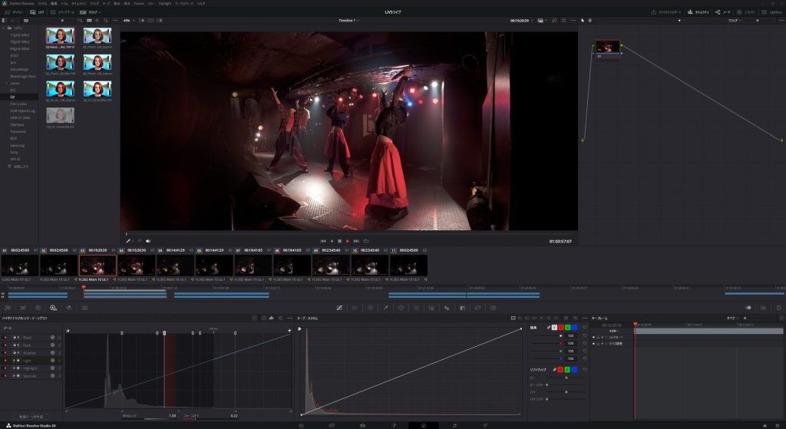Screen dimensions: 786x429
Task: Toggle the Lightbox view button
Action: coord(772,12)
